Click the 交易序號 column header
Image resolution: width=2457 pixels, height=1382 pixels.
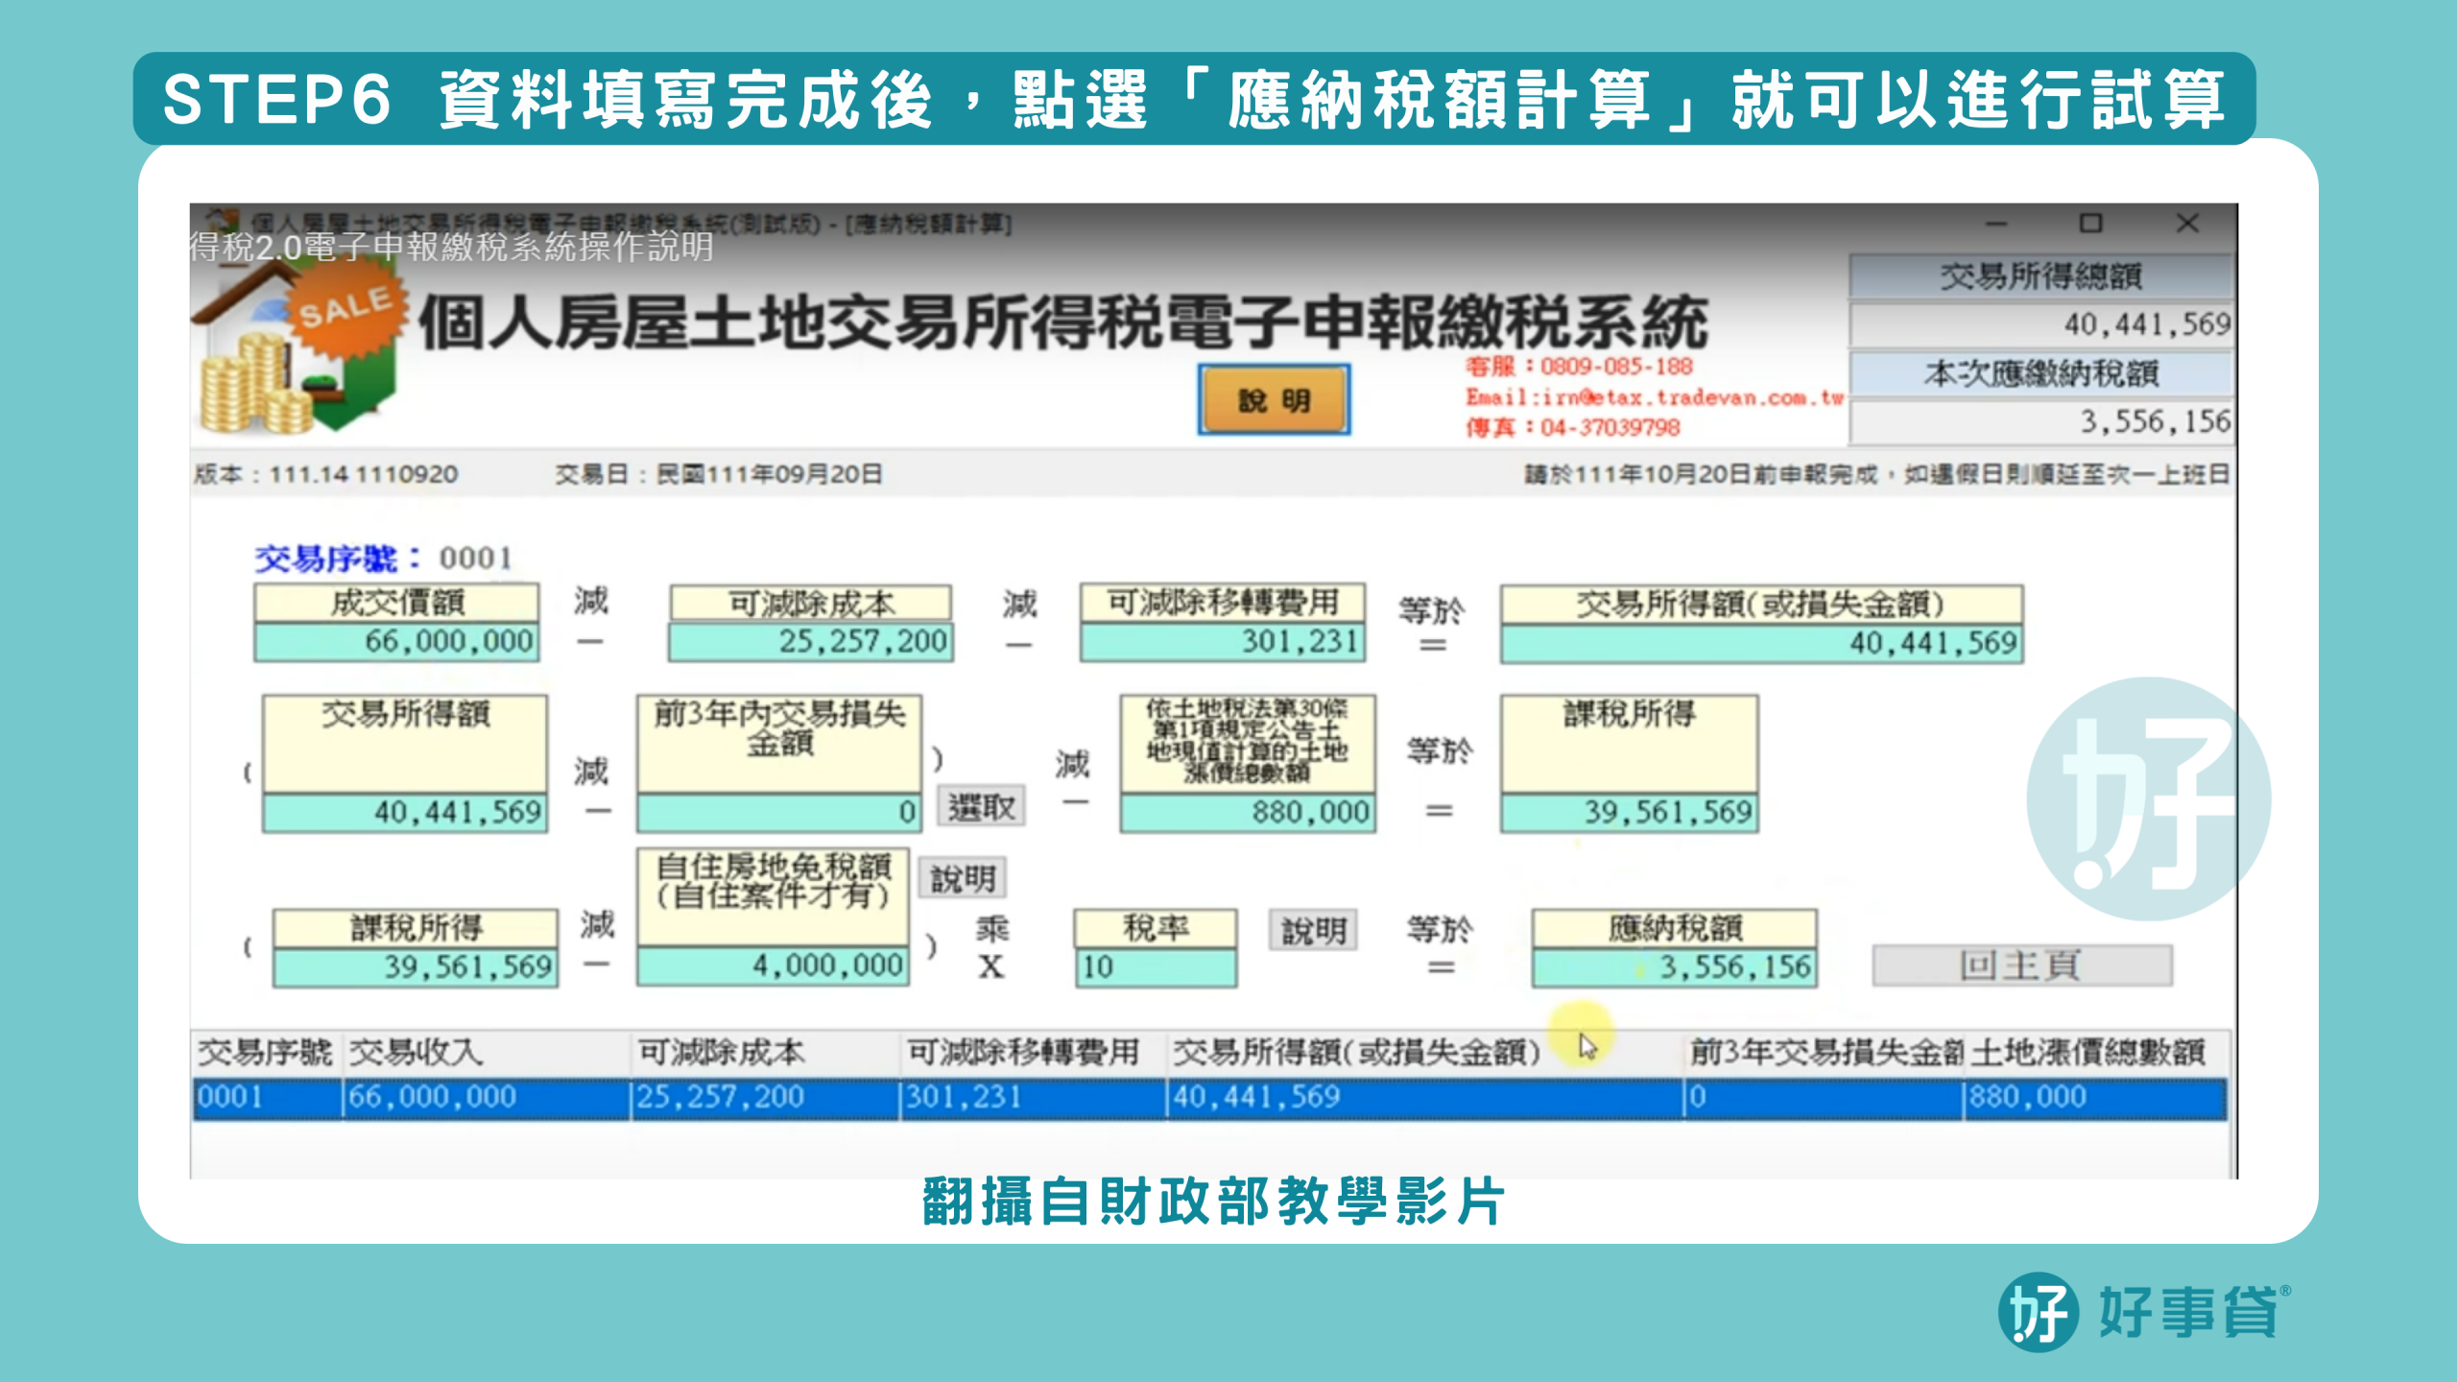point(265,1053)
